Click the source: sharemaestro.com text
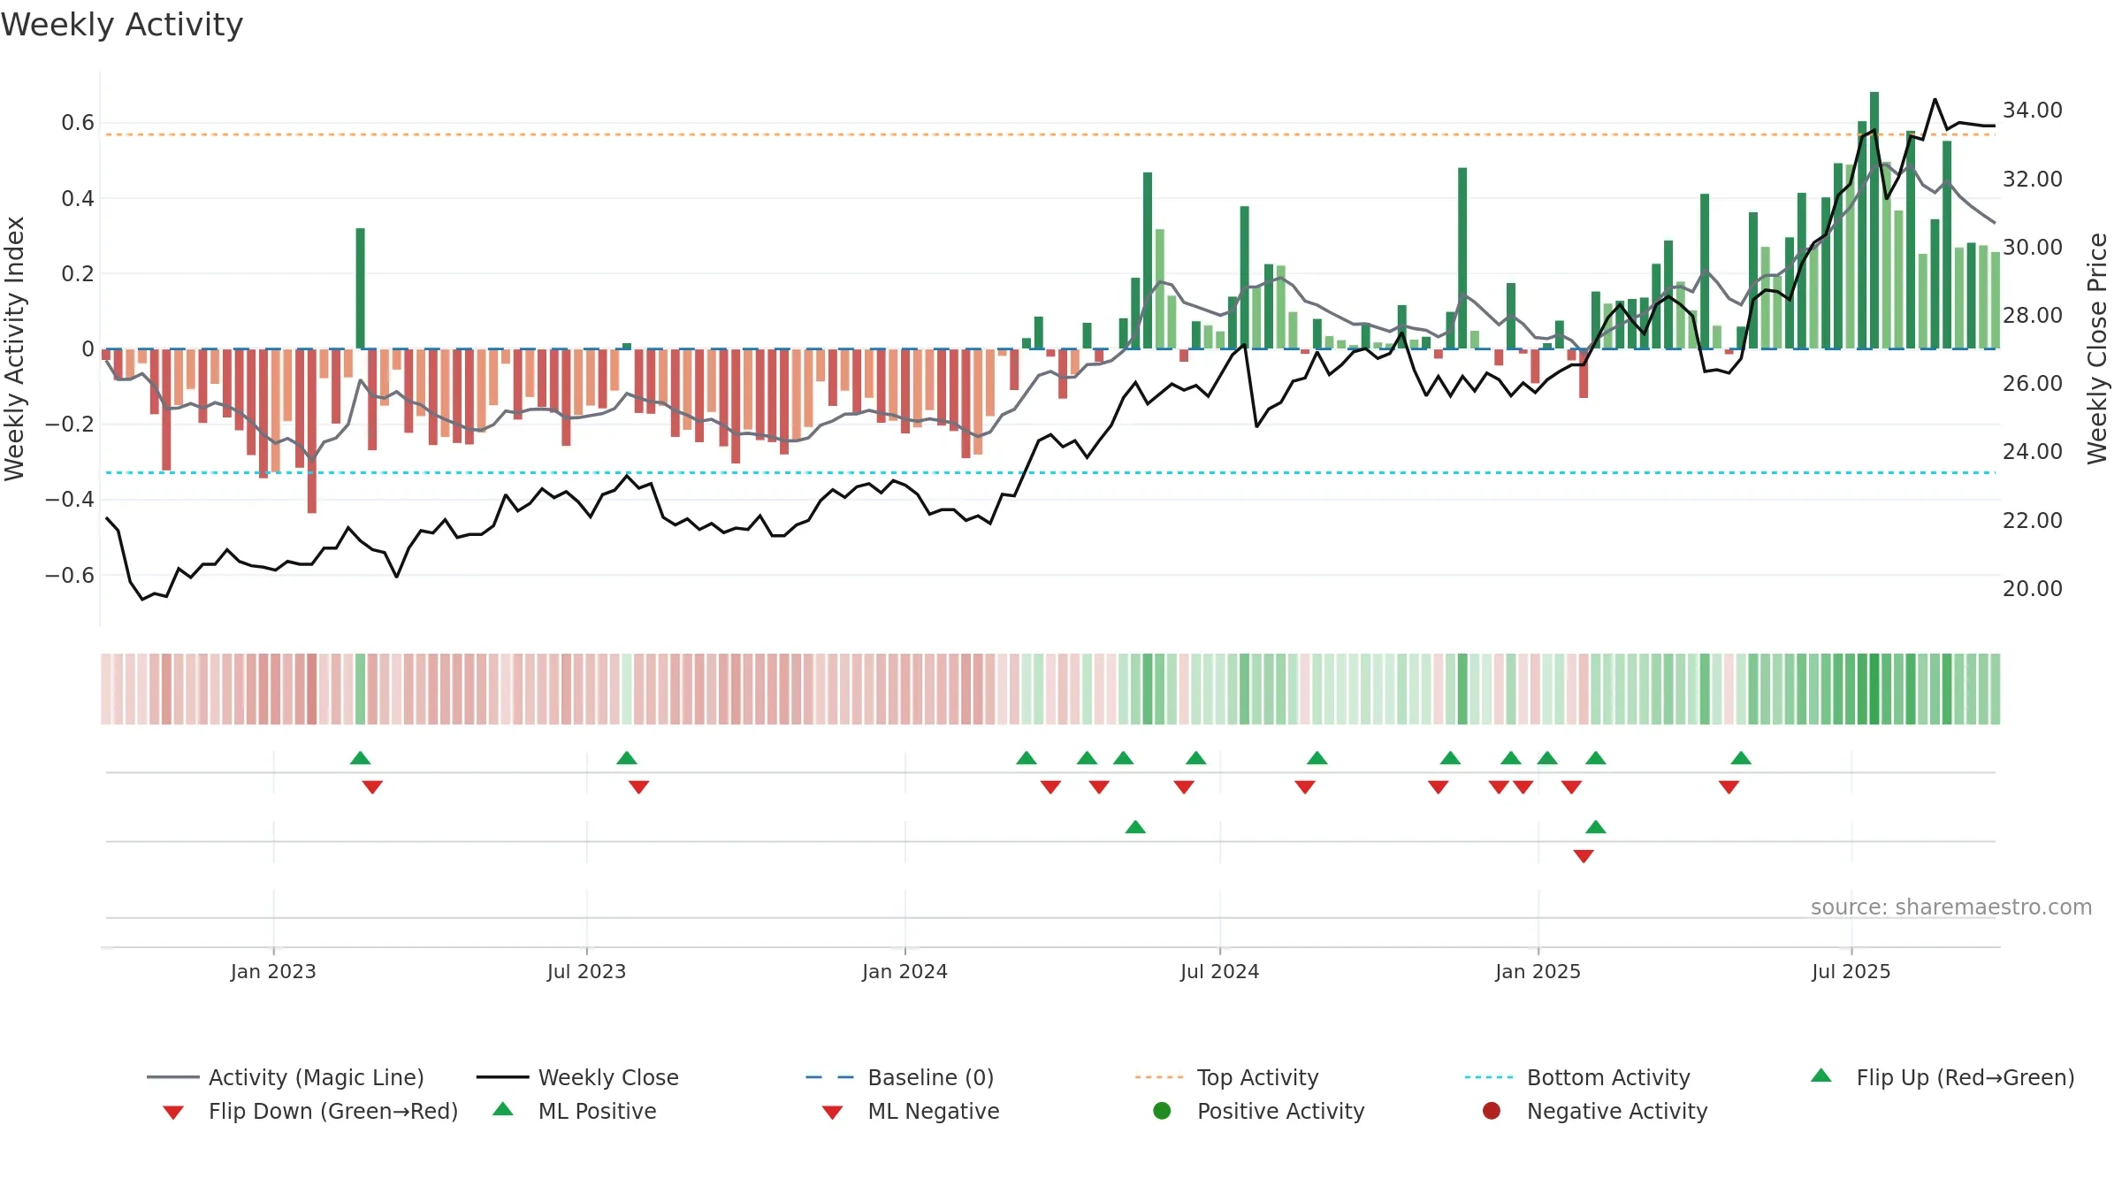Screen dimensions: 2122x1194 click(x=1951, y=907)
